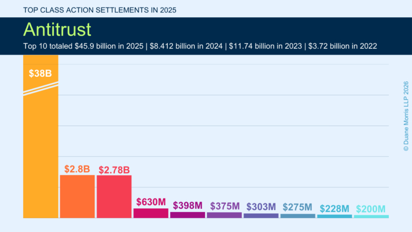
Task: Click the $38B label on the tallest bar
Action: [40, 74]
